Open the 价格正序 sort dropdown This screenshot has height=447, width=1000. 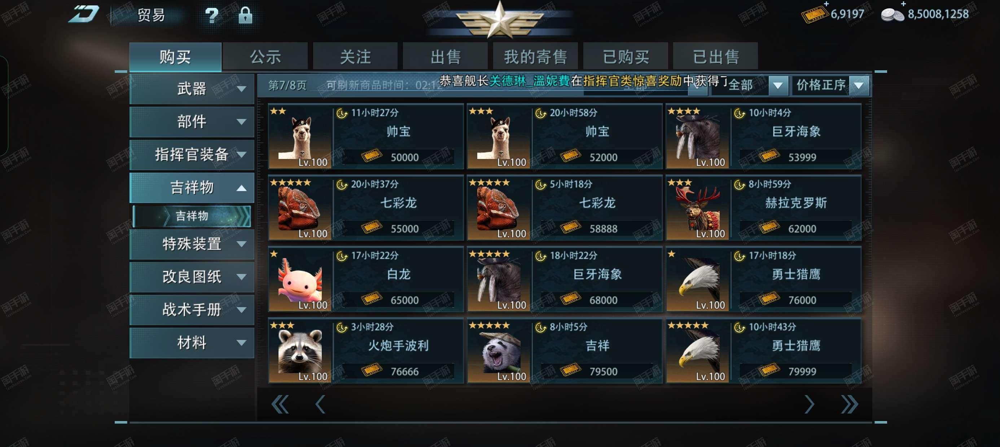[831, 85]
